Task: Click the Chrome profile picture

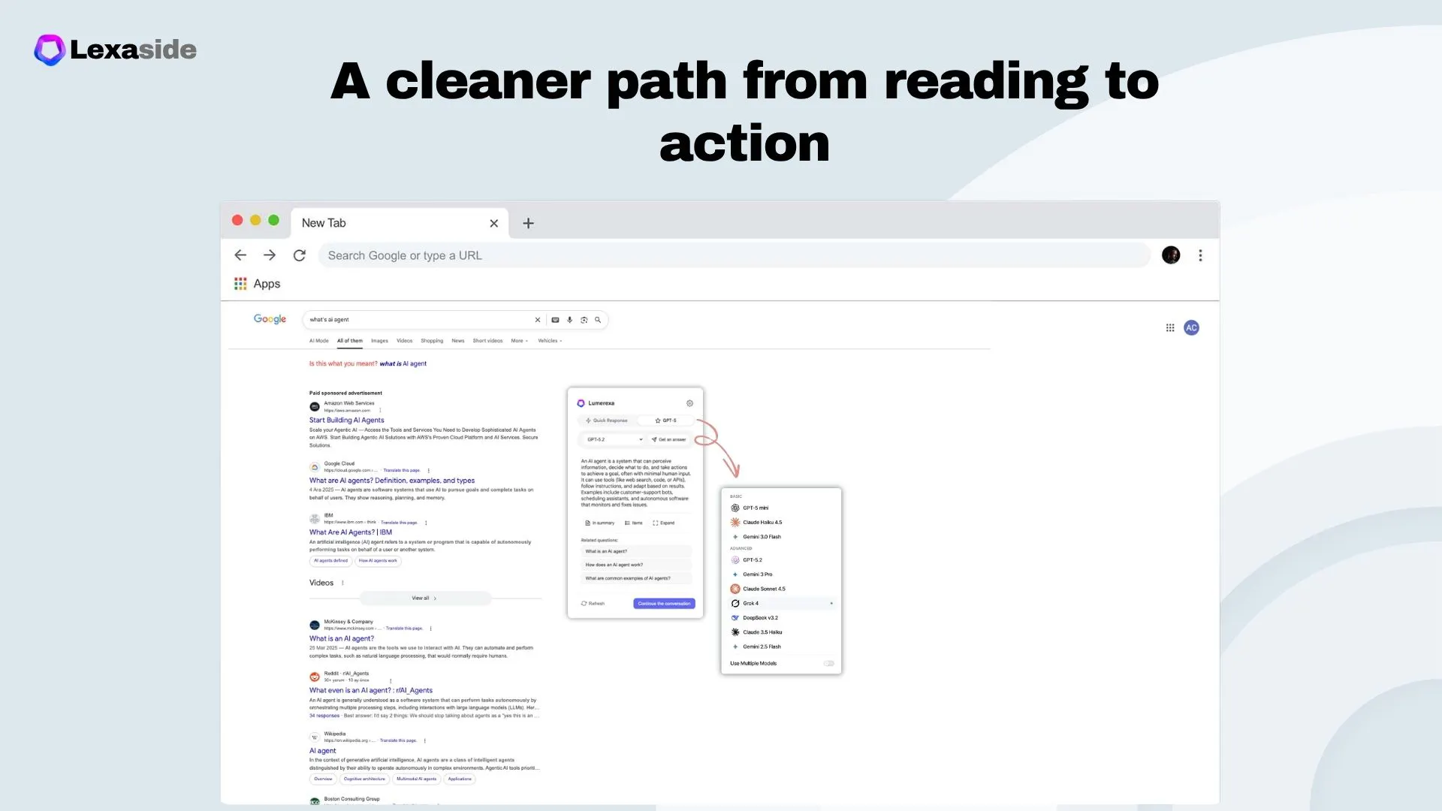Action: pyautogui.click(x=1171, y=255)
